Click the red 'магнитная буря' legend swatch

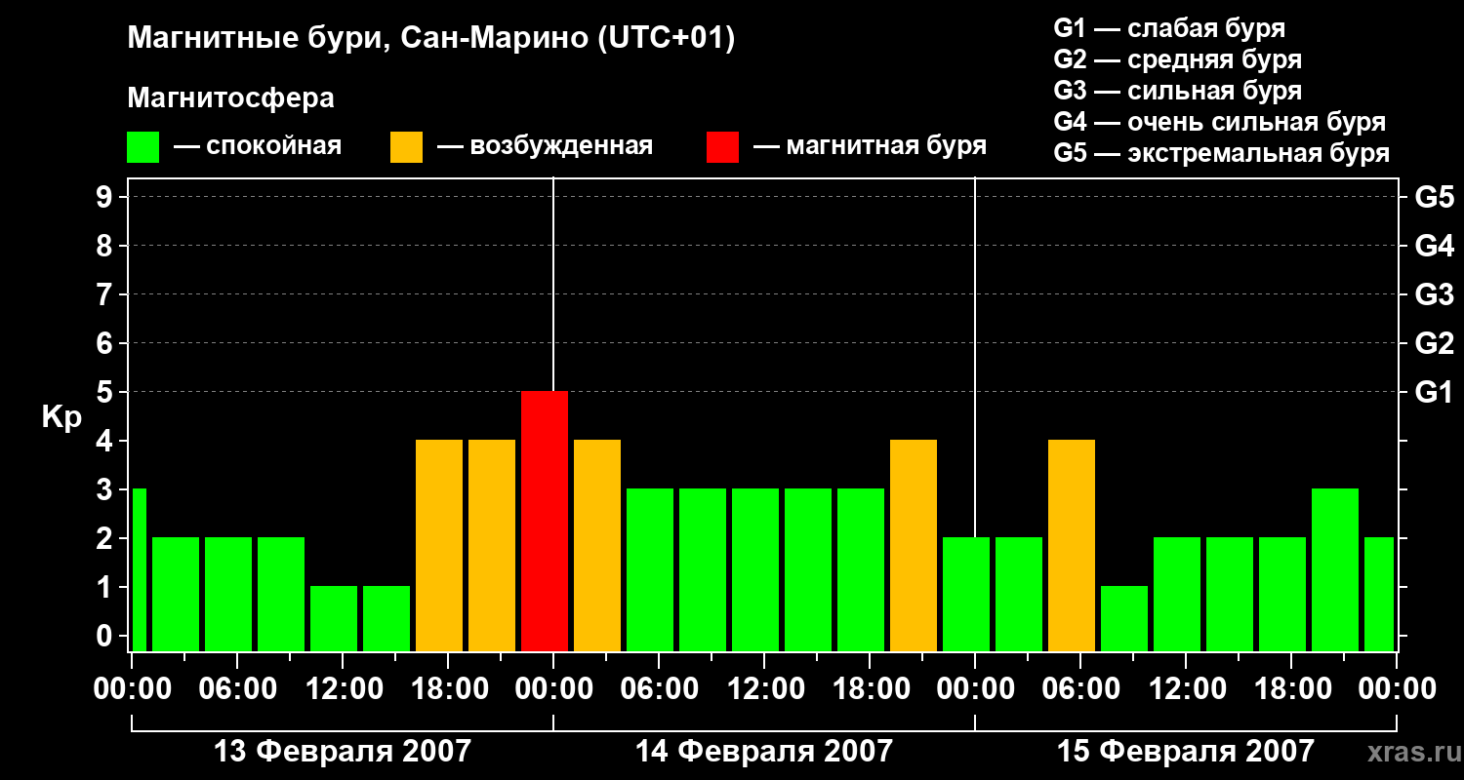722,147
